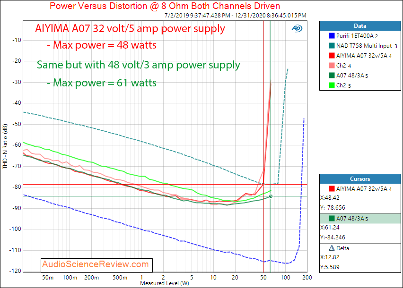The image size is (403, 288).
Task: Click the bright green Ch2 5 legend swatch
Action: 332,85
